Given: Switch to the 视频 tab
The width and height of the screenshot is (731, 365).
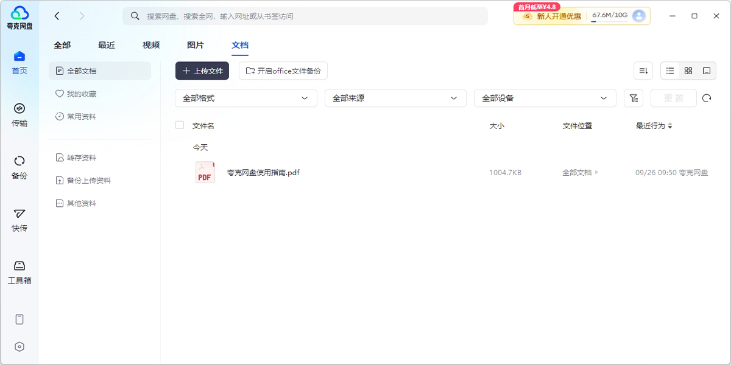Looking at the screenshot, I should tap(151, 45).
